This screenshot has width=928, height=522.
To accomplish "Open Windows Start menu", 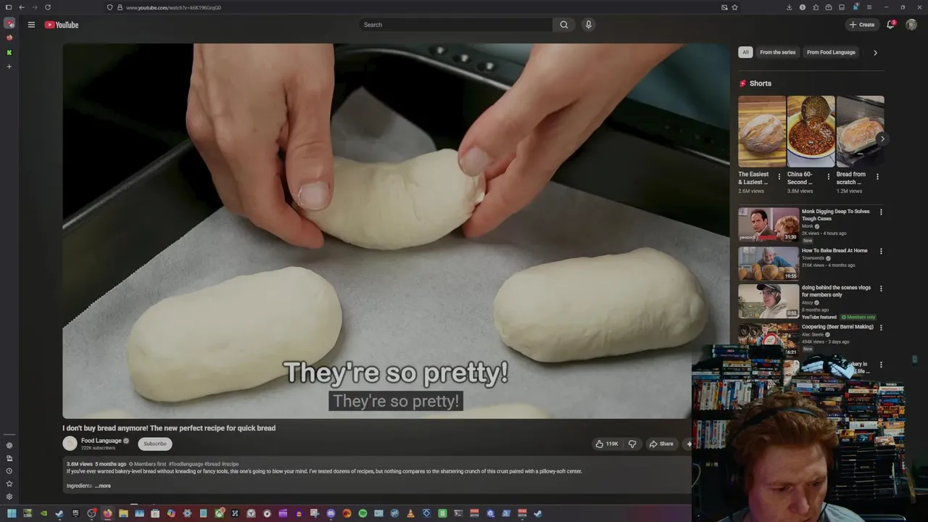I will click(x=12, y=513).
